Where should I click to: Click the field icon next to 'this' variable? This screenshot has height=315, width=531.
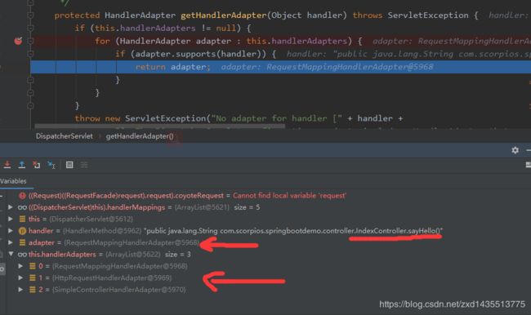(22, 219)
